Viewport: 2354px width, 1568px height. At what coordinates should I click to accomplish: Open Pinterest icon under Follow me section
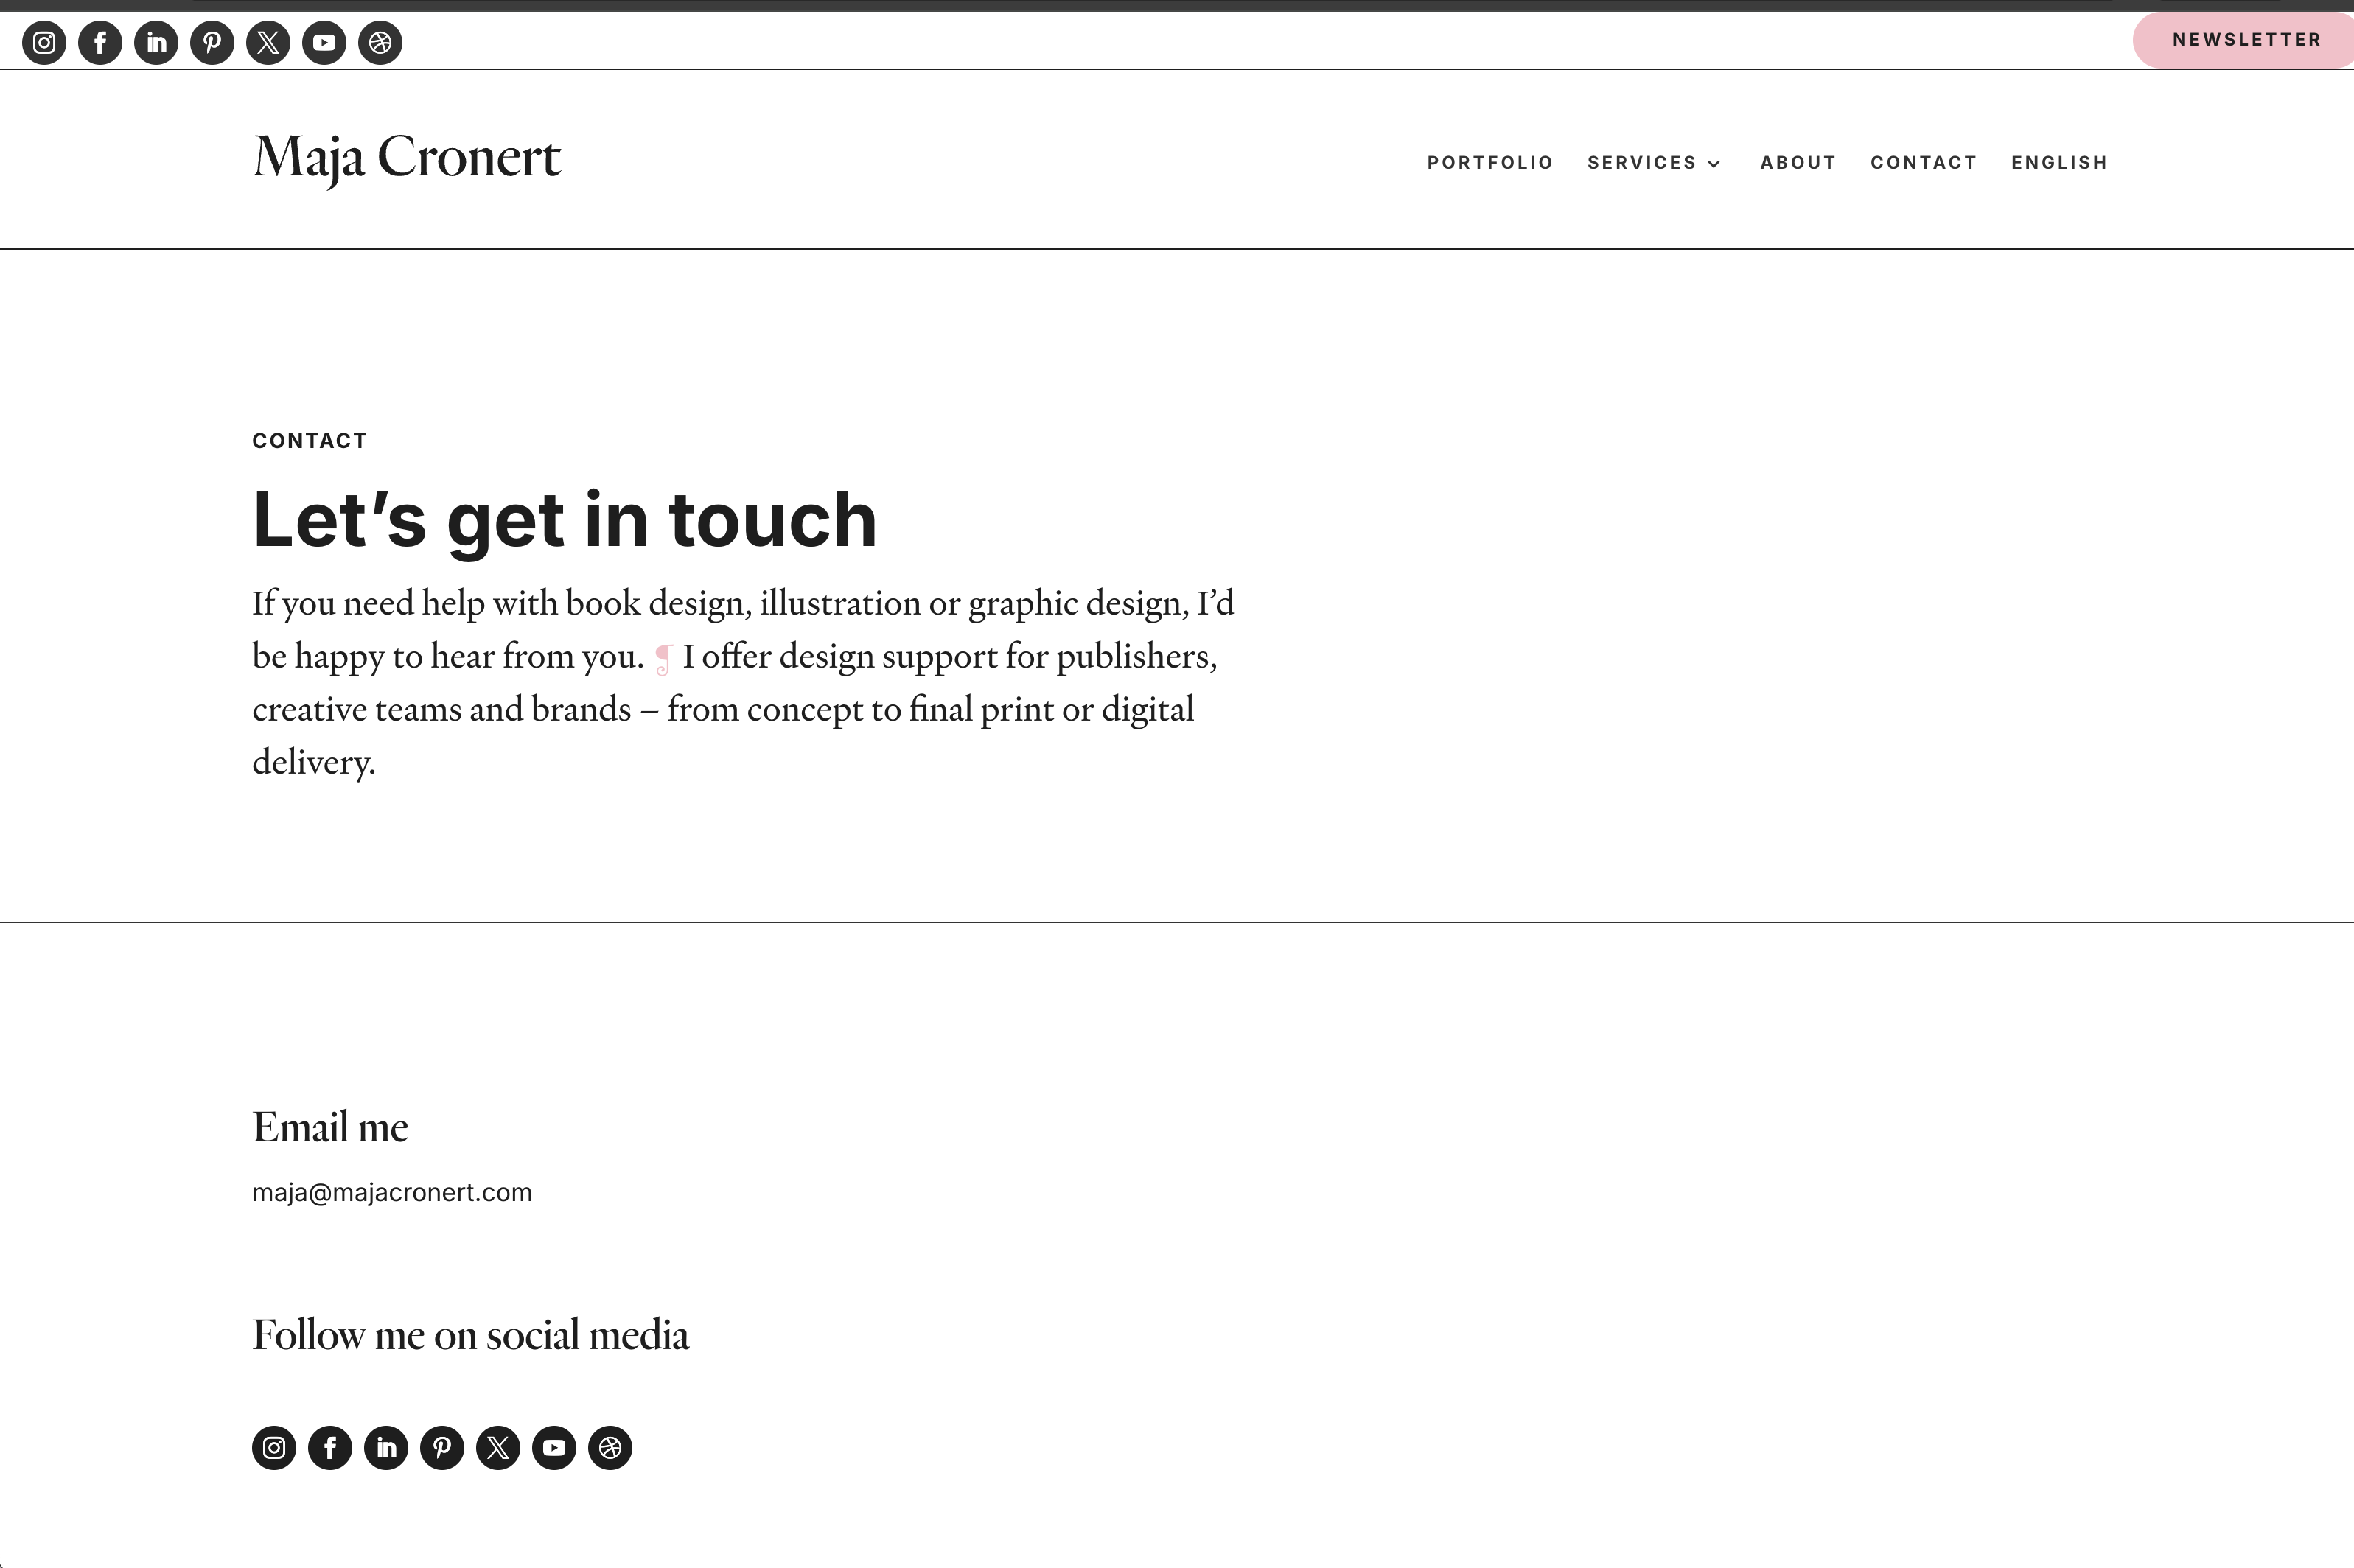click(442, 1448)
